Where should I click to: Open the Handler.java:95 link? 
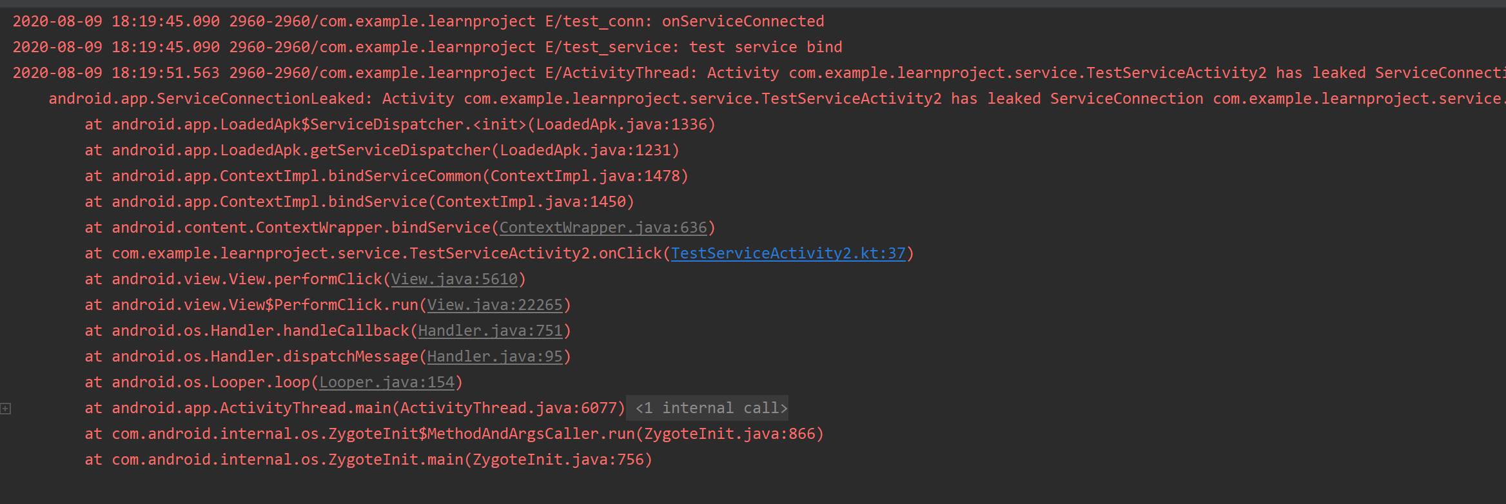pos(494,356)
